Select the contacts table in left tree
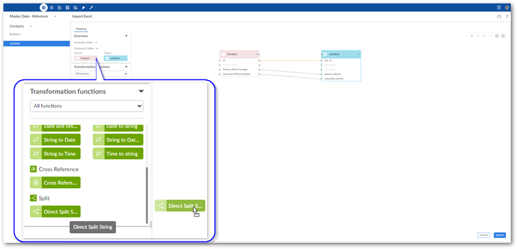This screenshot has height=249, width=517. point(36,43)
